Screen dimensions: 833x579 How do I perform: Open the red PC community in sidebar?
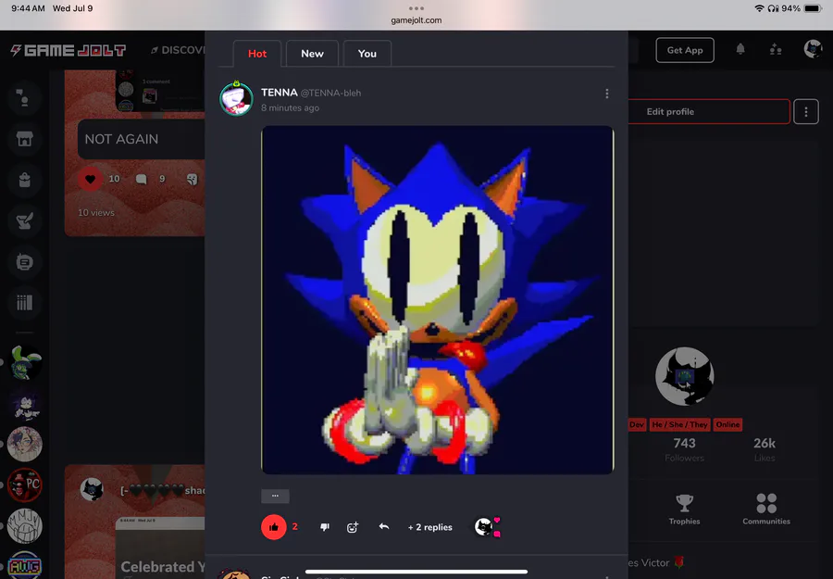25,485
